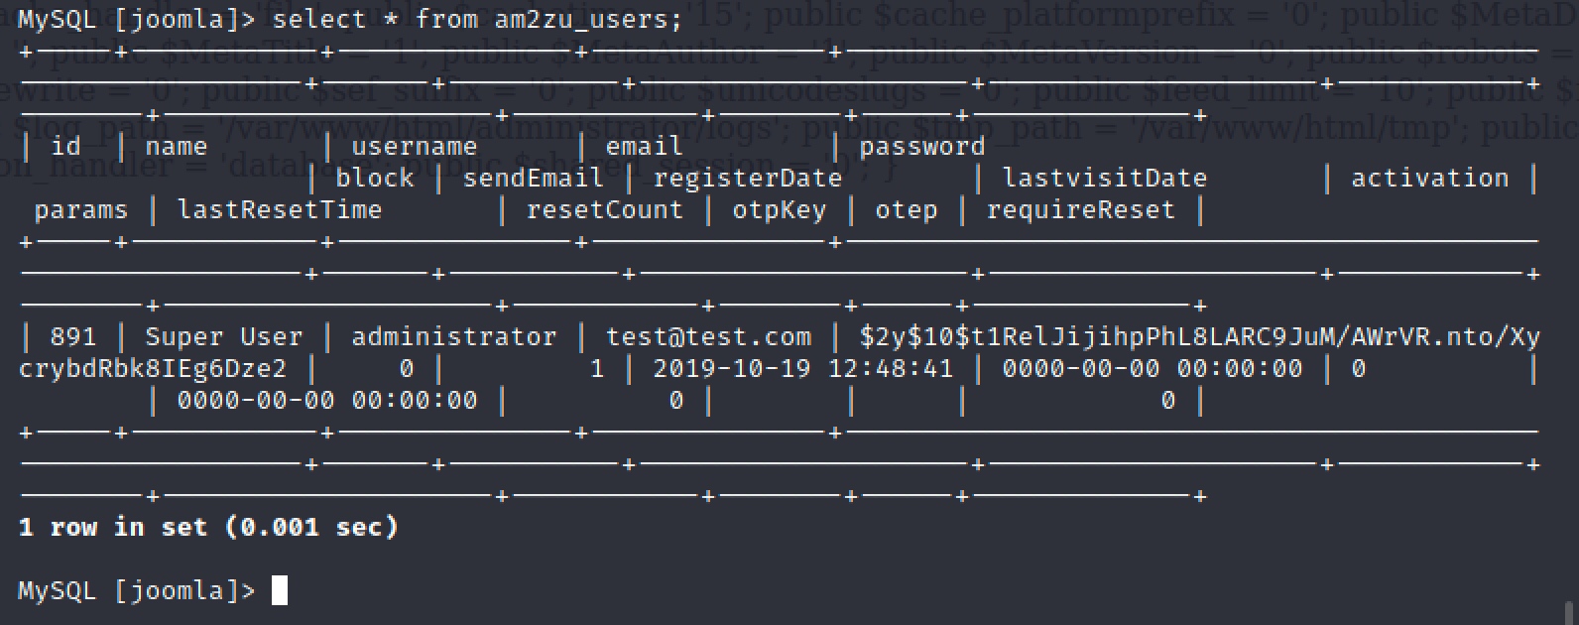Click the 'registerDate' column header
This screenshot has width=1579, height=625.
747,179
